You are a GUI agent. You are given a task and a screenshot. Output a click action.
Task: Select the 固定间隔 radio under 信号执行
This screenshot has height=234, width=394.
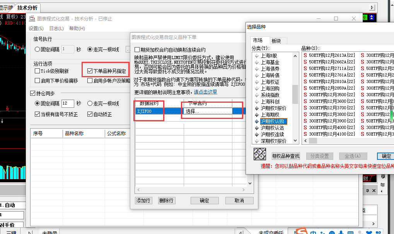coord(37,49)
